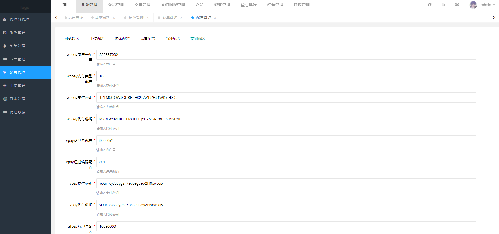
Task: Click the vpay商户号配置 input field
Action: point(286,140)
